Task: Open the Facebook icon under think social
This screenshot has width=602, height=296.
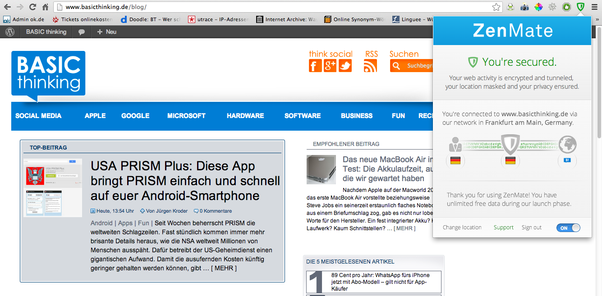Action: 315,66
